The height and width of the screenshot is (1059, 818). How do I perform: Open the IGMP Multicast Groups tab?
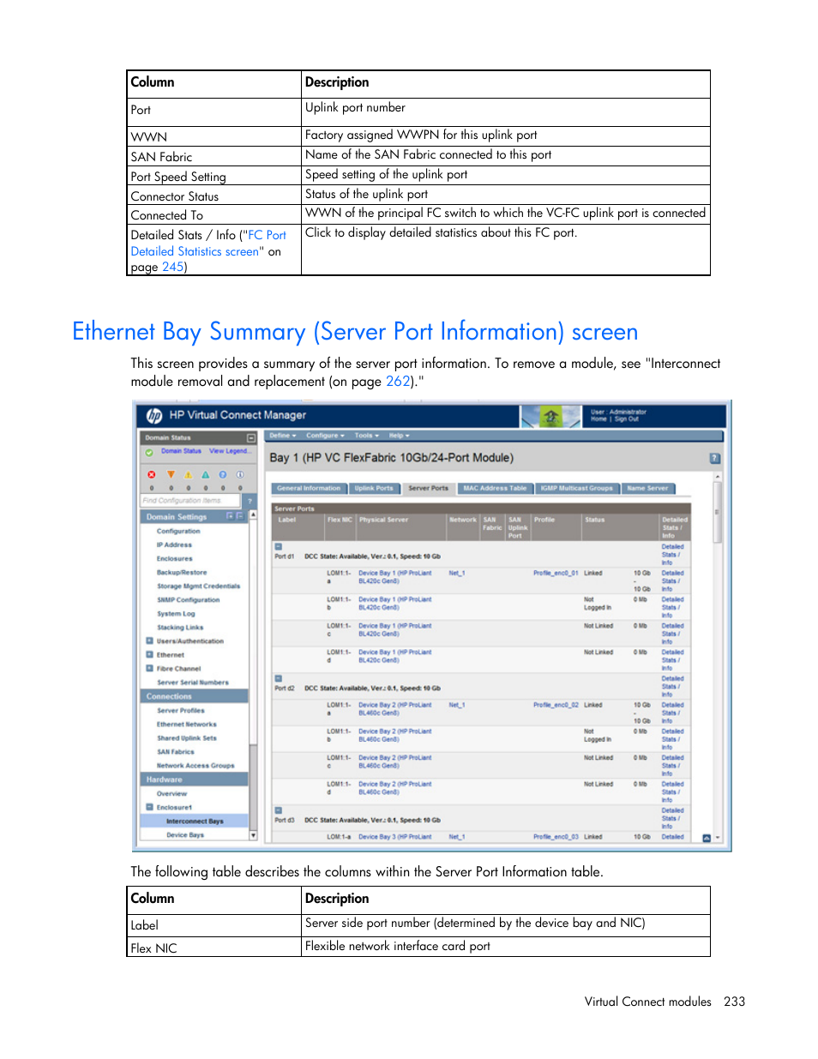(577, 488)
